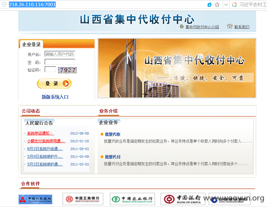Open the 批里代收 business link
Image resolution: width=267 pixels, height=207 pixels.
pos(113,134)
